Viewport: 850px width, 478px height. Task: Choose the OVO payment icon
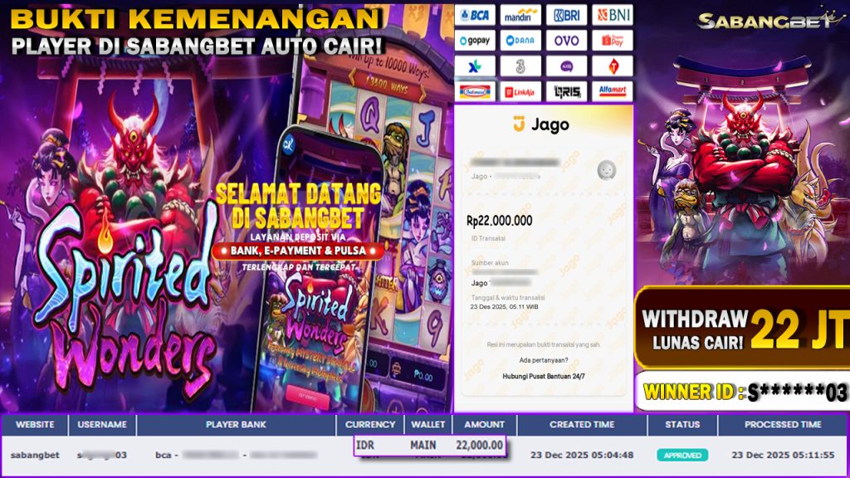[566, 41]
